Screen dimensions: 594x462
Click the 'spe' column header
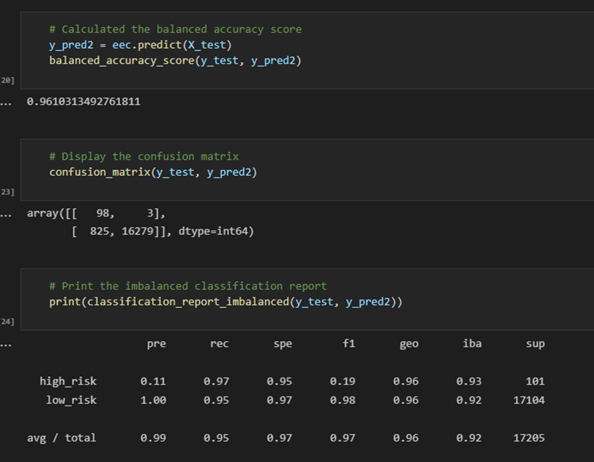pyautogui.click(x=283, y=344)
